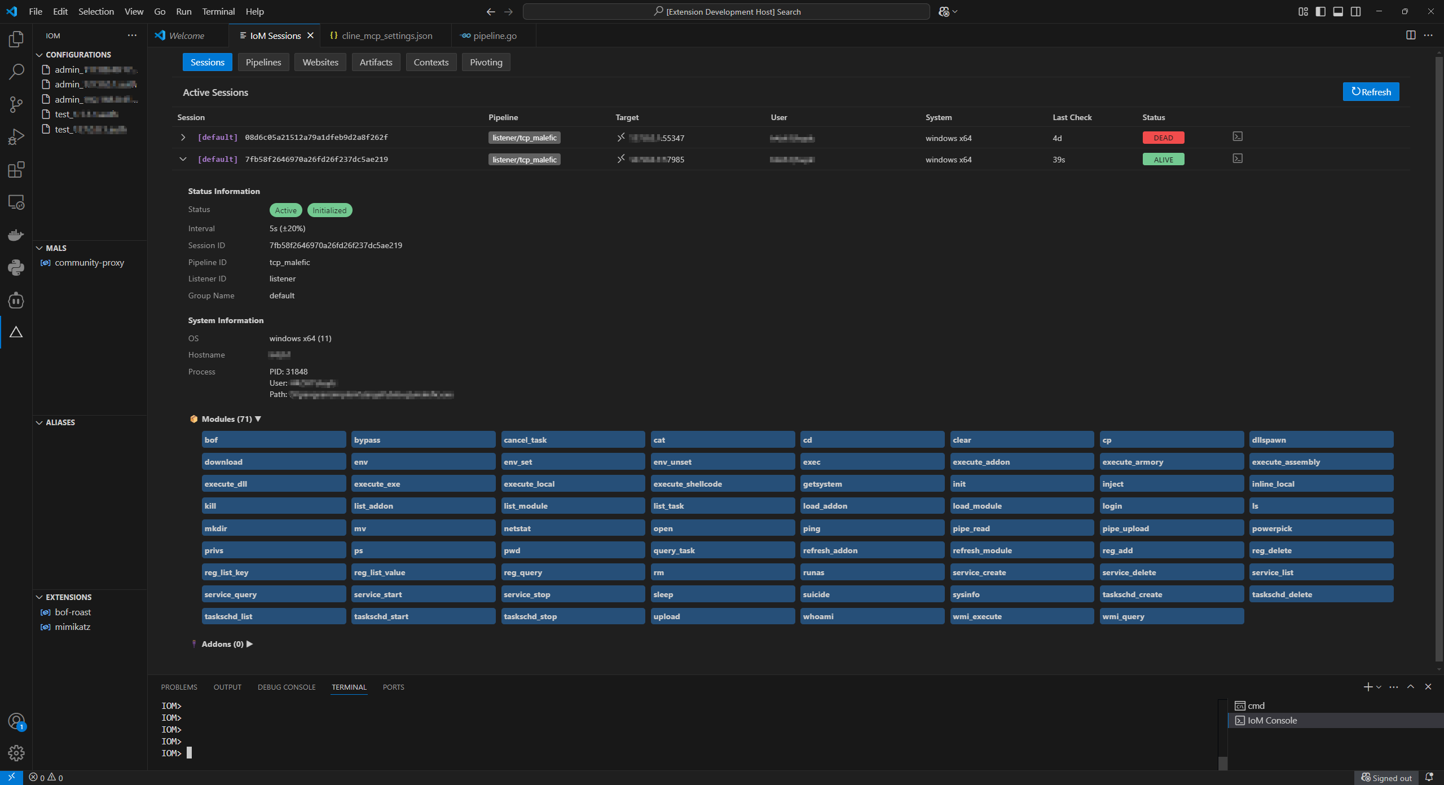Image resolution: width=1444 pixels, height=785 pixels.
Task: Toggle primary side bar layout icon
Action: point(1320,11)
